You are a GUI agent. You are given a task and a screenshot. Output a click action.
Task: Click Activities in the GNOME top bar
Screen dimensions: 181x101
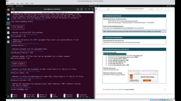[10, 6]
